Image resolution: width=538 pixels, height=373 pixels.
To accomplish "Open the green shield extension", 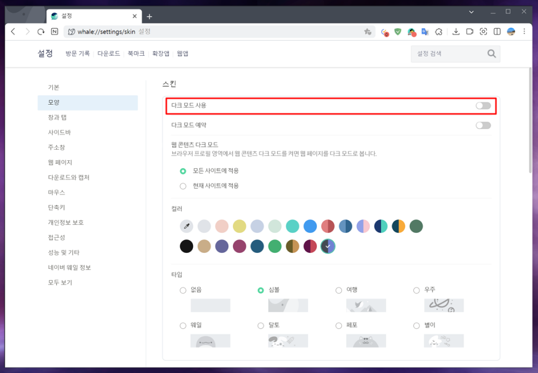I will [x=398, y=32].
